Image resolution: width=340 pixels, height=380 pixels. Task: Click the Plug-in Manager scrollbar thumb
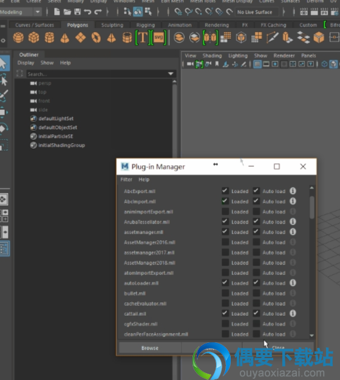pyautogui.click(x=312, y=207)
